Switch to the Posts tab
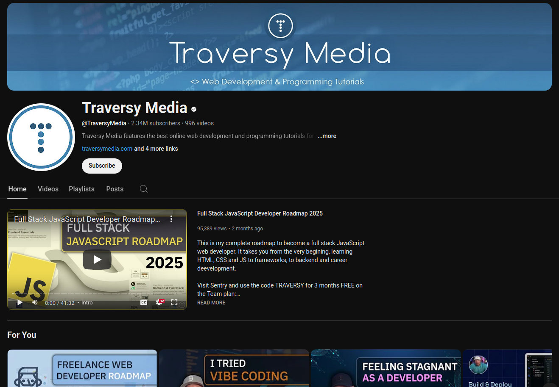 point(115,189)
